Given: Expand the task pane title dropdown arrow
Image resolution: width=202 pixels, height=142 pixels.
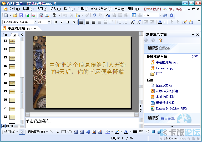Looking at the screenshot, I should click(193, 35).
